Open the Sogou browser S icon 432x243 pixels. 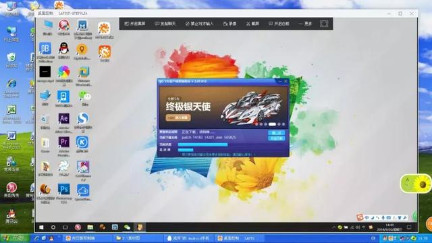(x=83, y=119)
